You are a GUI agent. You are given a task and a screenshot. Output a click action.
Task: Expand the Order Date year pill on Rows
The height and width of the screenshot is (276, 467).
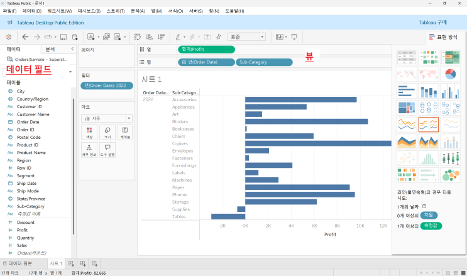184,62
